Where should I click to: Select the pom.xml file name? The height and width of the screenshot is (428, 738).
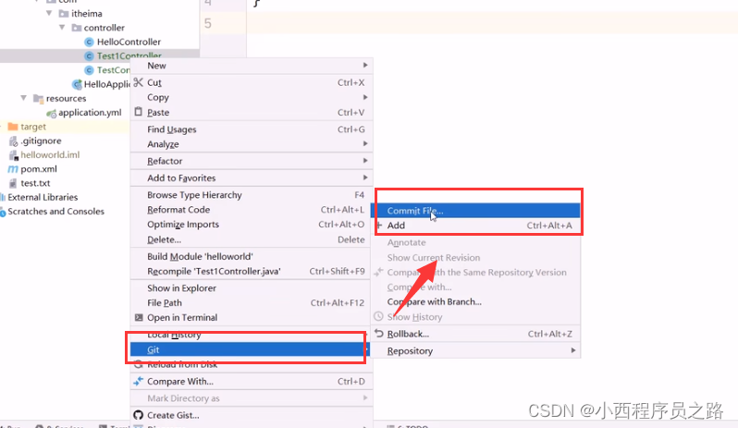click(x=39, y=169)
